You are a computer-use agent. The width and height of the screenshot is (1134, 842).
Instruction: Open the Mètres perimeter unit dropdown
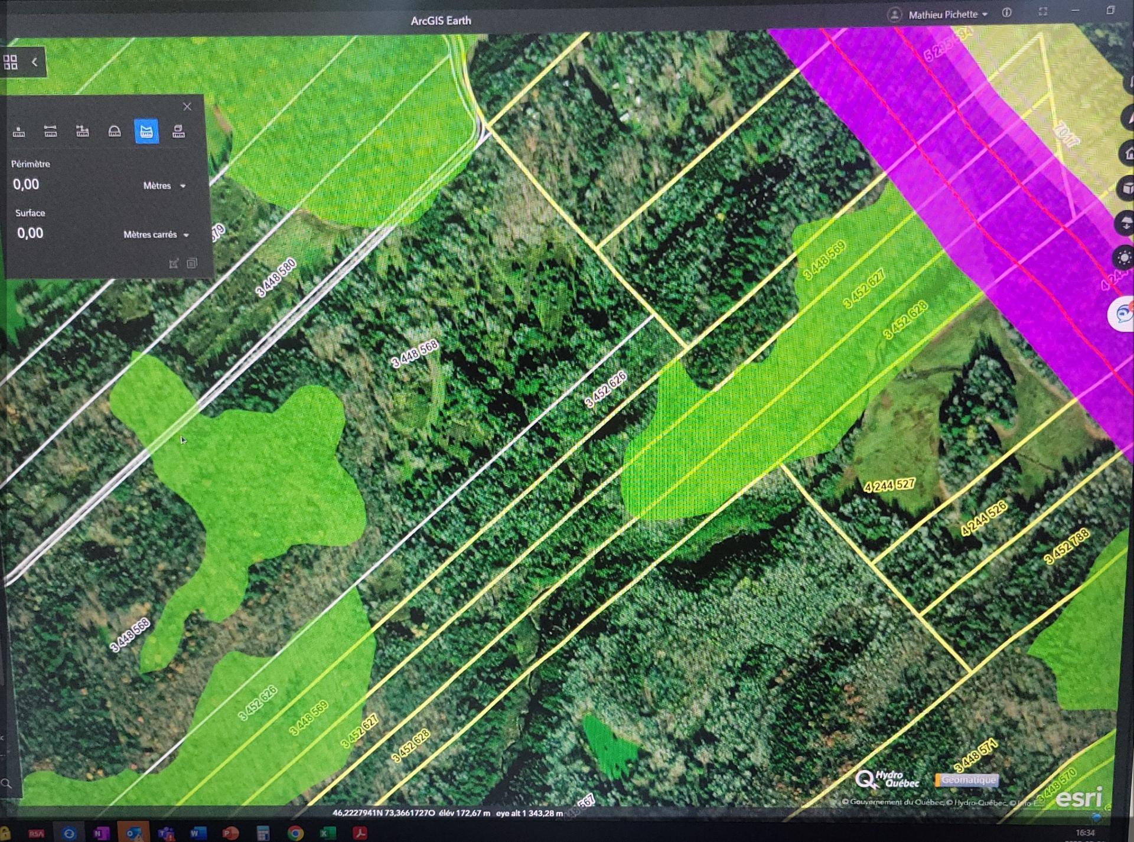pos(165,186)
